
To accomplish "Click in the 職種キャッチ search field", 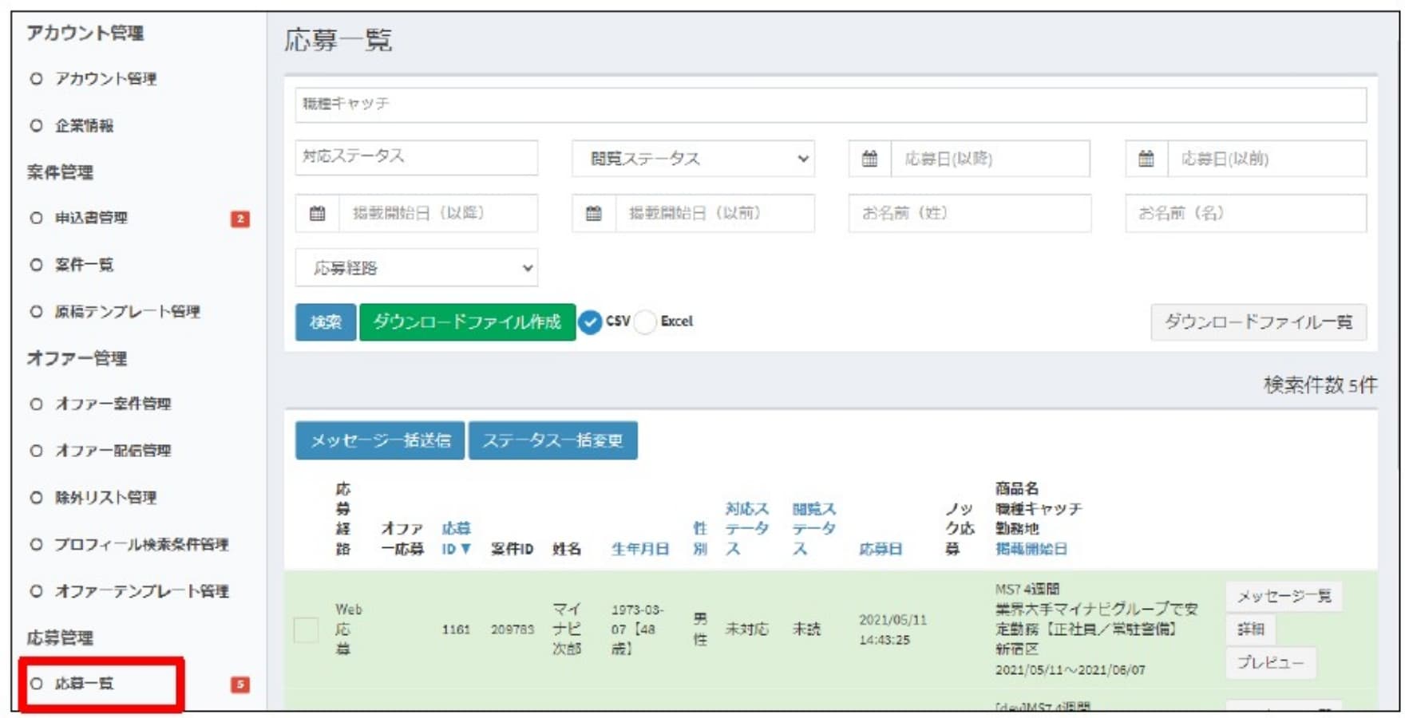I will tap(830, 105).
